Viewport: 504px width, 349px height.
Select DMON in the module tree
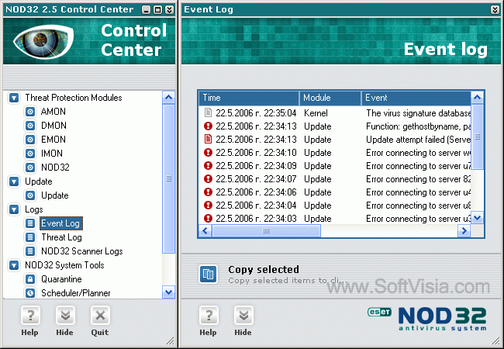54,126
